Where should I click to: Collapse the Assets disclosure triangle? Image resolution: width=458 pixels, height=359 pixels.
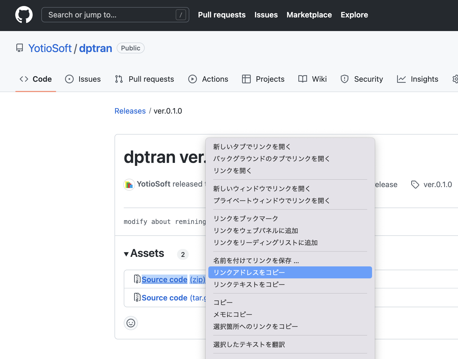point(126,254)
